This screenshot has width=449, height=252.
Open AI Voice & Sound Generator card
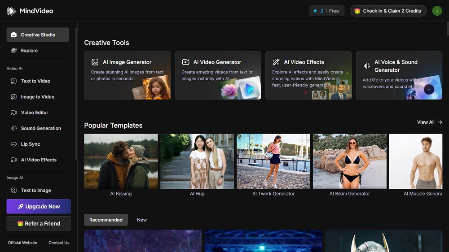coord(399,75)
